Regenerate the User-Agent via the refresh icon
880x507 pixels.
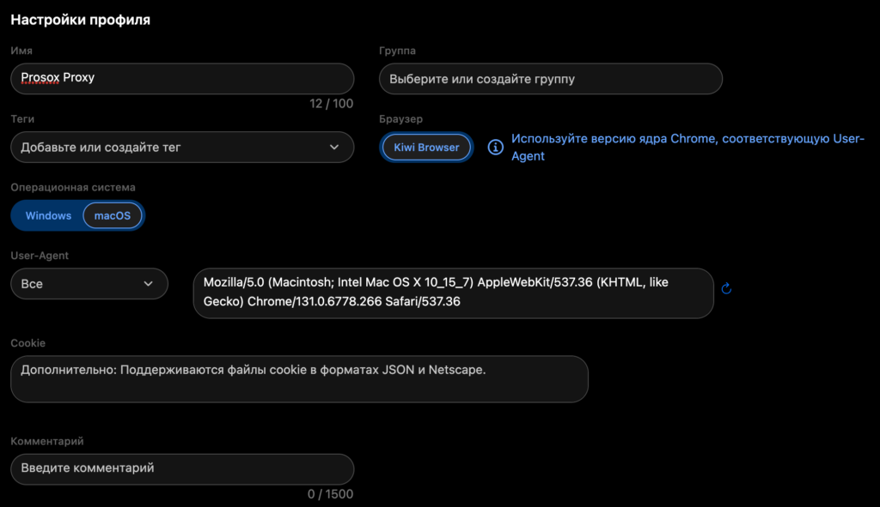[726, 288]
